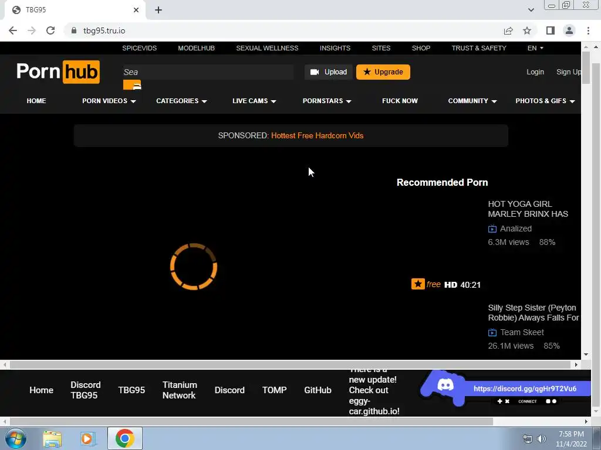Screen dimensions: 601x450
Task: Go back using the browser back arrow
Action: pyautogui.click(x=13, y=30)
